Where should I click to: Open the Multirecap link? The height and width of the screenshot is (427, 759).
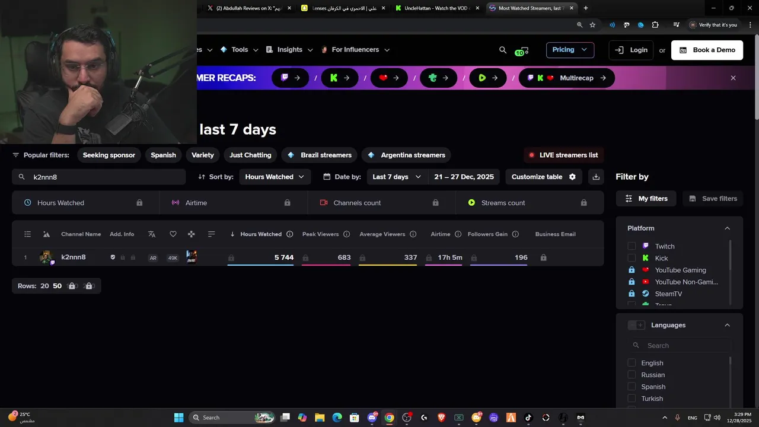pos(566,78)
